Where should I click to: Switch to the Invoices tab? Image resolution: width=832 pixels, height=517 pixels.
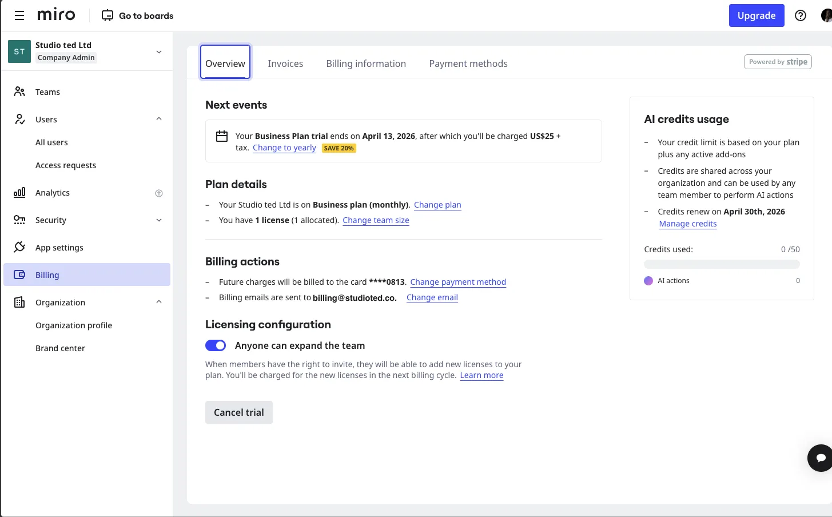click(x=285, y=63)
